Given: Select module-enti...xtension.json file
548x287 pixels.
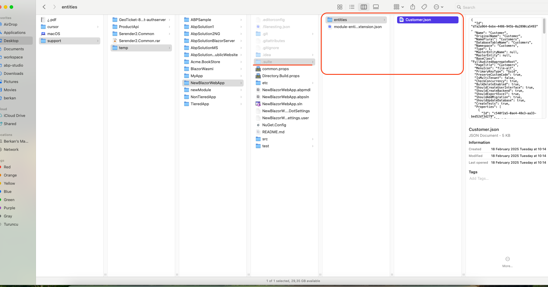Looking at the screenshot, I should (x=357, y=27).
